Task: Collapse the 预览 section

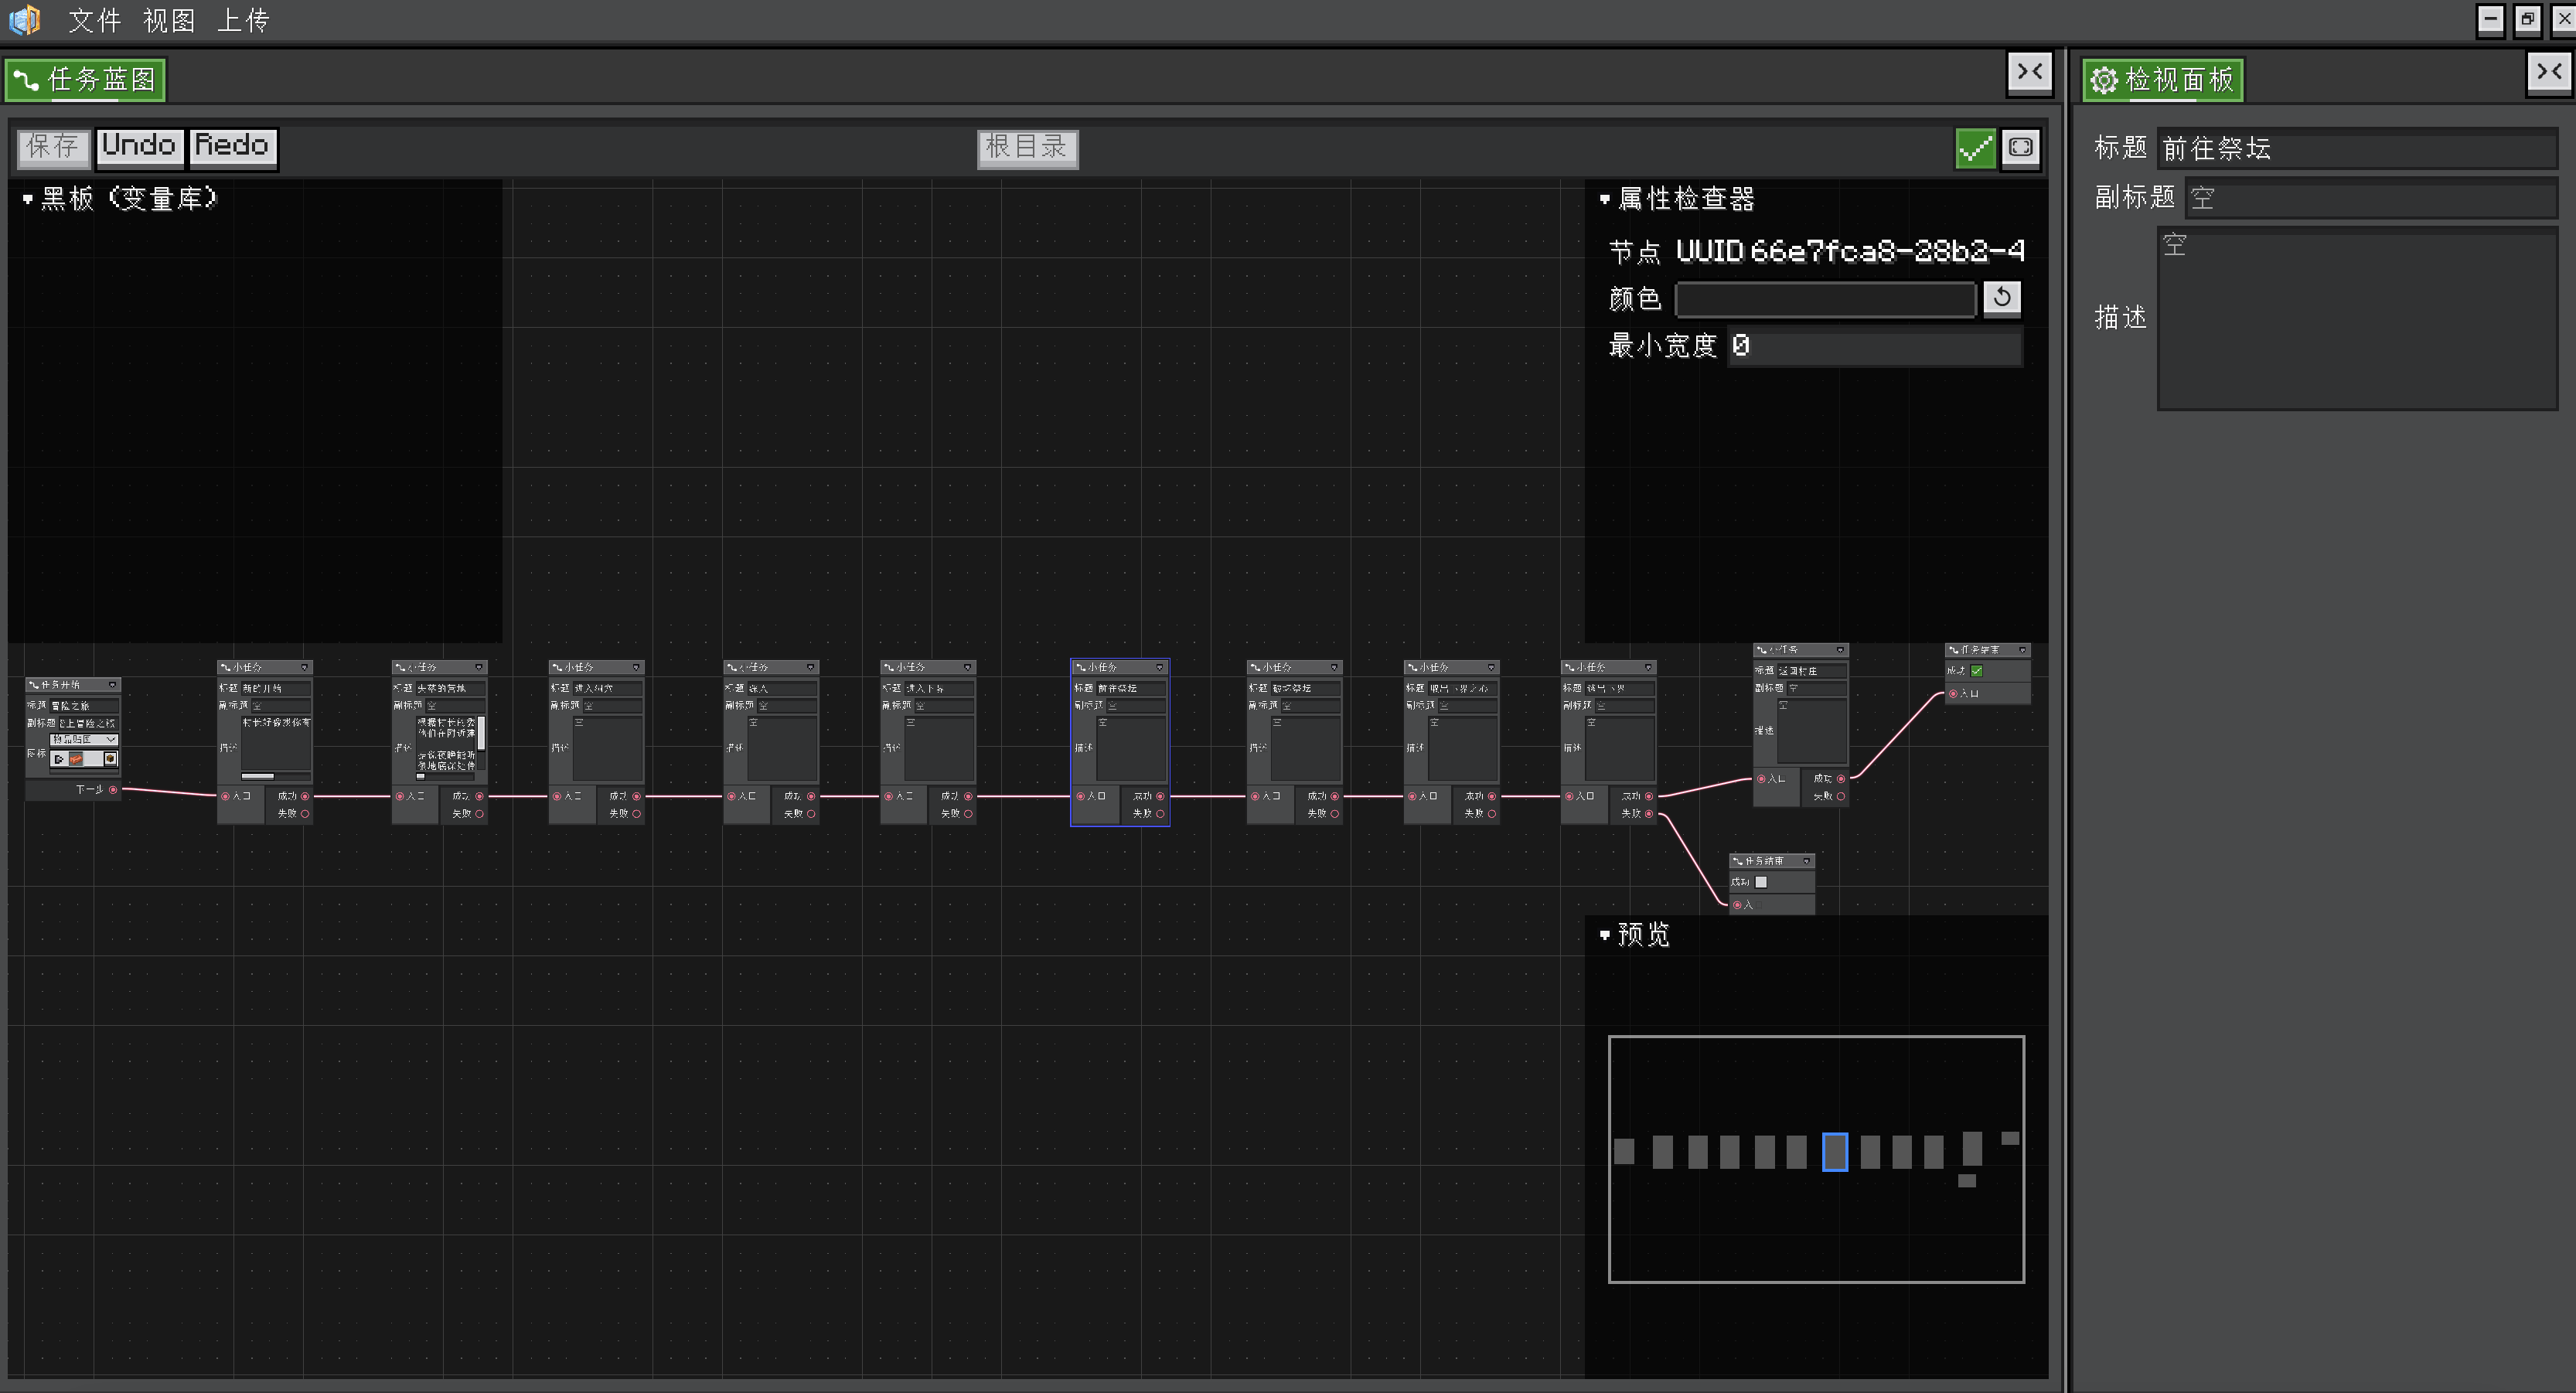Action: [1605, 935]
